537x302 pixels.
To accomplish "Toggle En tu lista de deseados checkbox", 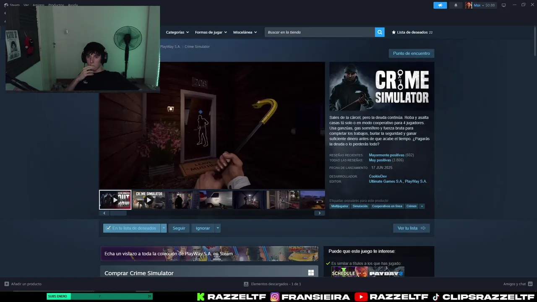I will [x=108, y=228].
